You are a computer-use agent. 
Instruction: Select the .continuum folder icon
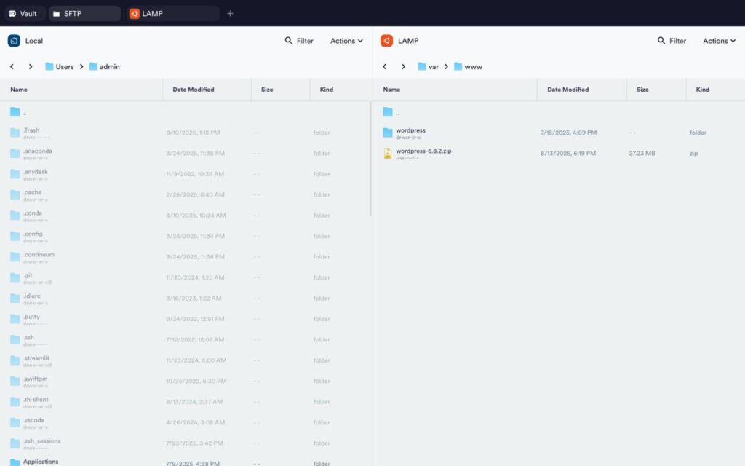point(15,257)
